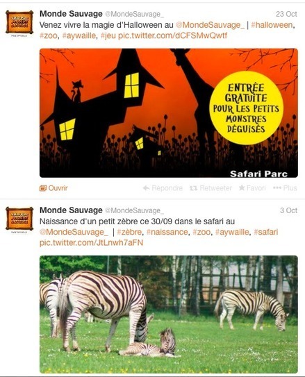Image resolution: width=305 pixels, height=377 pixels.
Task: Follow the pic.twitter.com/dCFSMwQwtf link
Action: tap(173, 36)
